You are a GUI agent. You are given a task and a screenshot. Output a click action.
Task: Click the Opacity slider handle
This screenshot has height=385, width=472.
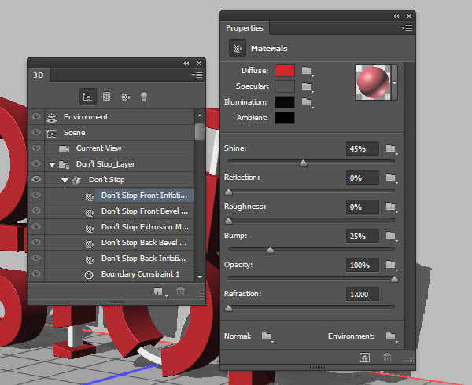(x=394, y=279)
